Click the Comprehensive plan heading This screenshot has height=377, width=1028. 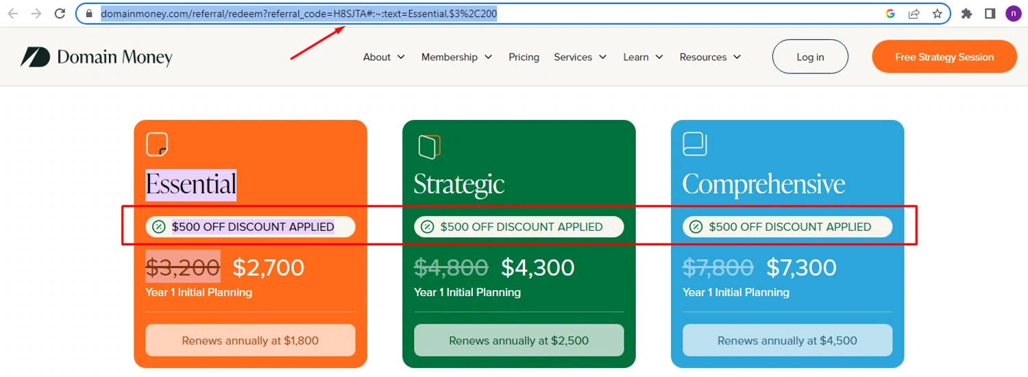click(763, 184)
